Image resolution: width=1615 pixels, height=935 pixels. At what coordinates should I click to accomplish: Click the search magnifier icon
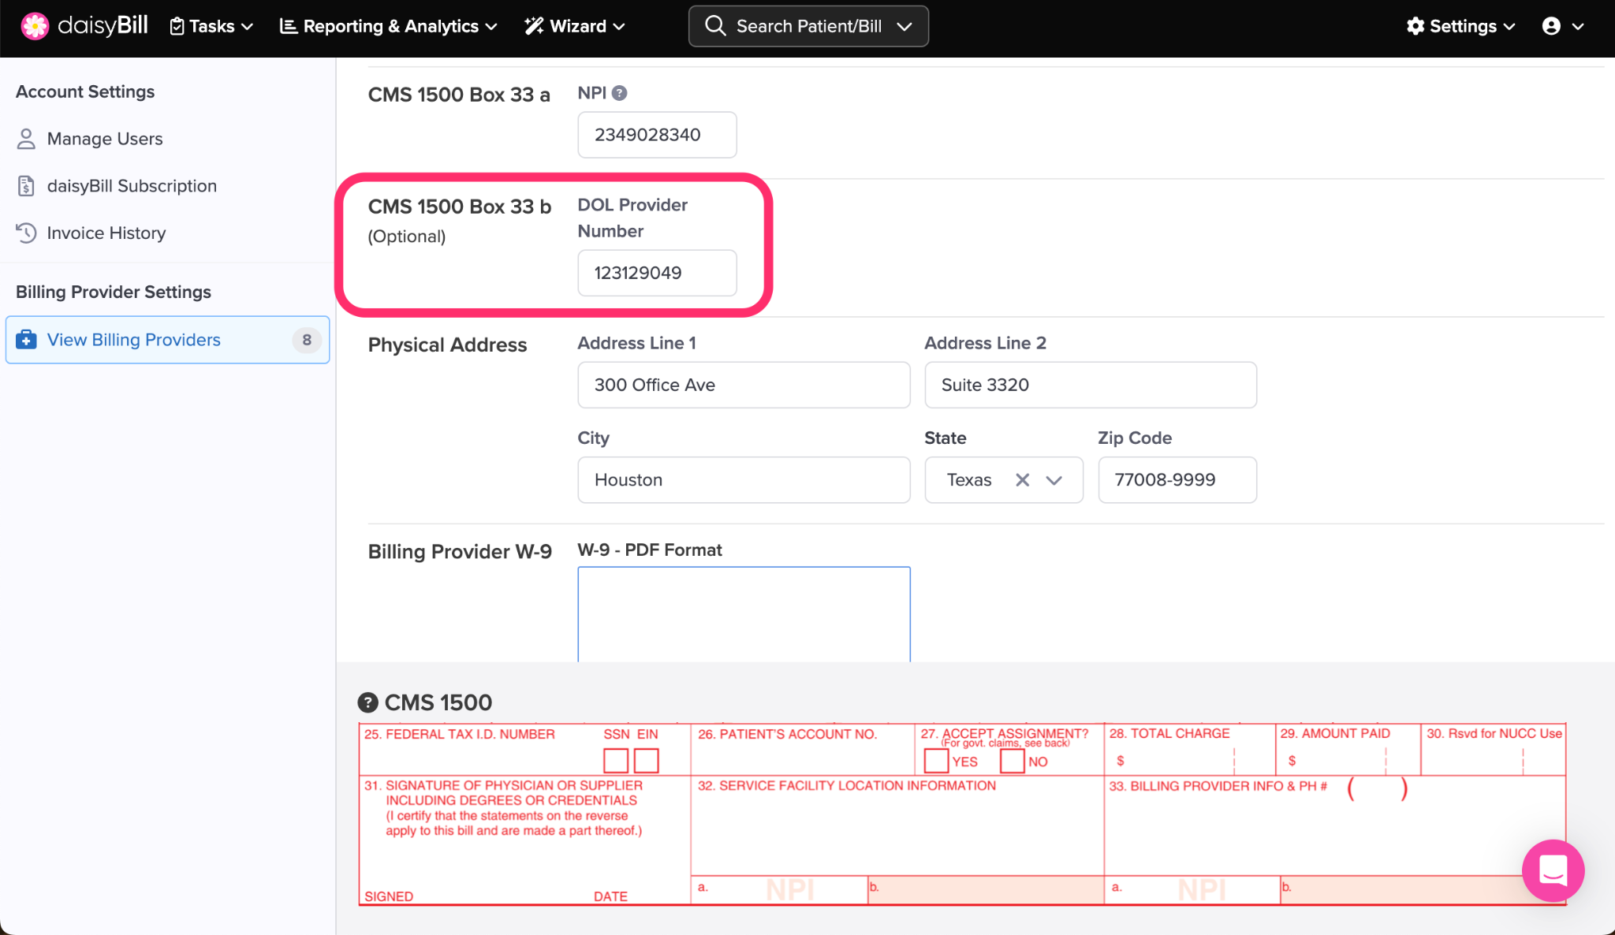click(714, 26)
